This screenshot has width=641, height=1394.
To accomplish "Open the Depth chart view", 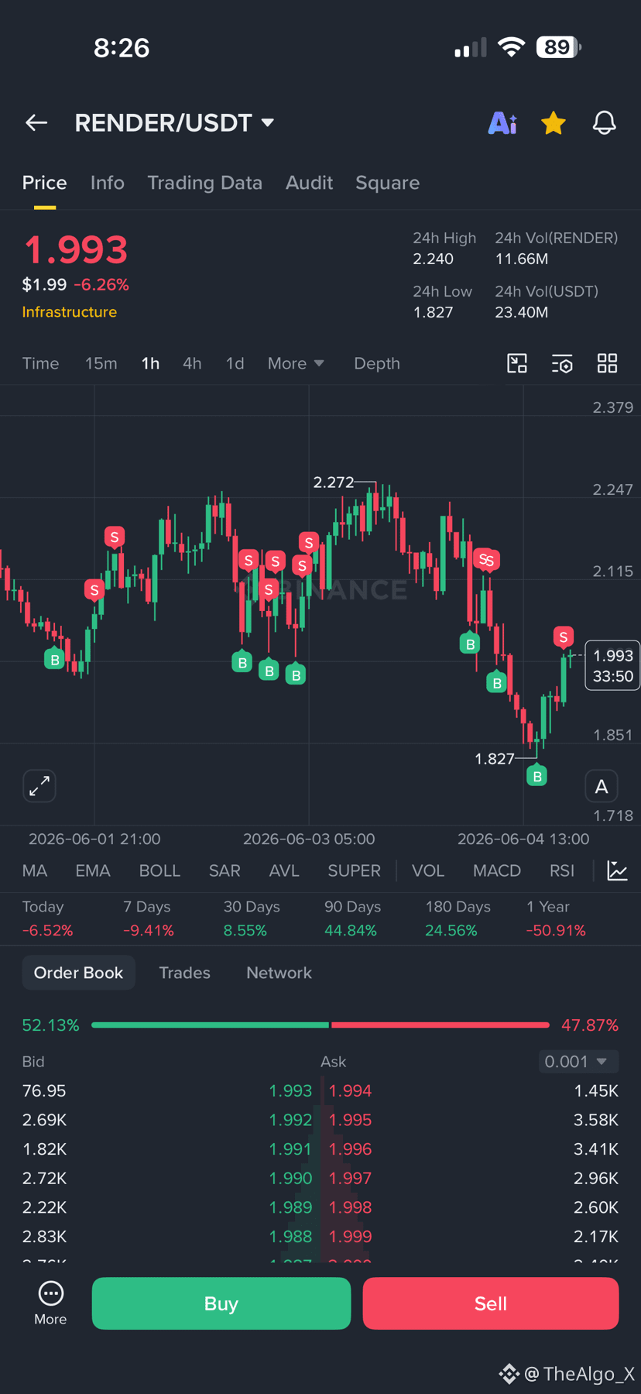I will click(x=377, y=363).
